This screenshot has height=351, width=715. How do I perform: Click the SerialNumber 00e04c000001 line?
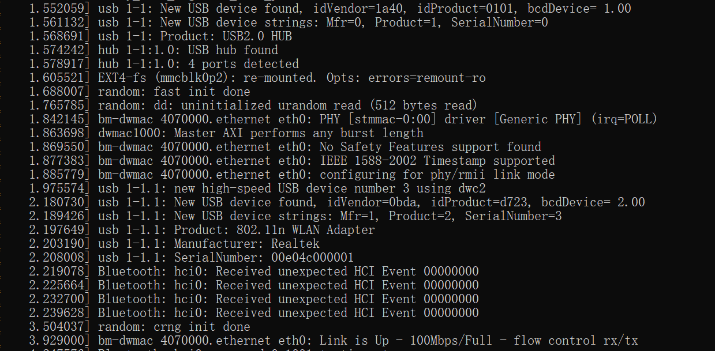[x=192, y=258]
